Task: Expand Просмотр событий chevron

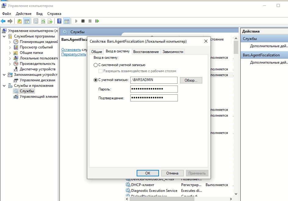Action: point(10,47)
